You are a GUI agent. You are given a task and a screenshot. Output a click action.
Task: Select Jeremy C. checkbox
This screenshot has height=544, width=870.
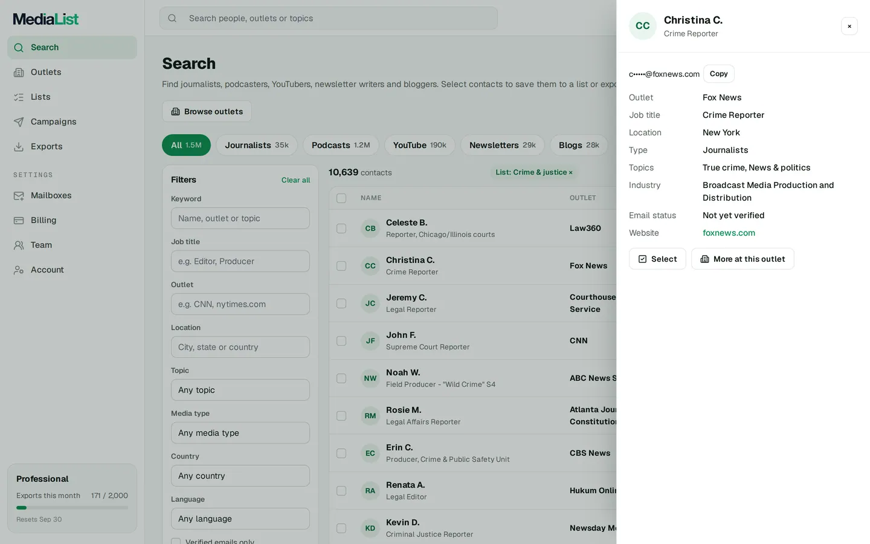click(x=341, y=303)
